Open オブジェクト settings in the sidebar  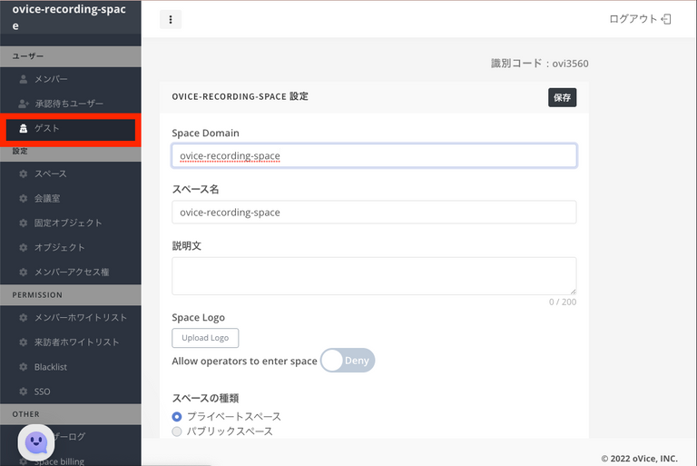[71, 247]
